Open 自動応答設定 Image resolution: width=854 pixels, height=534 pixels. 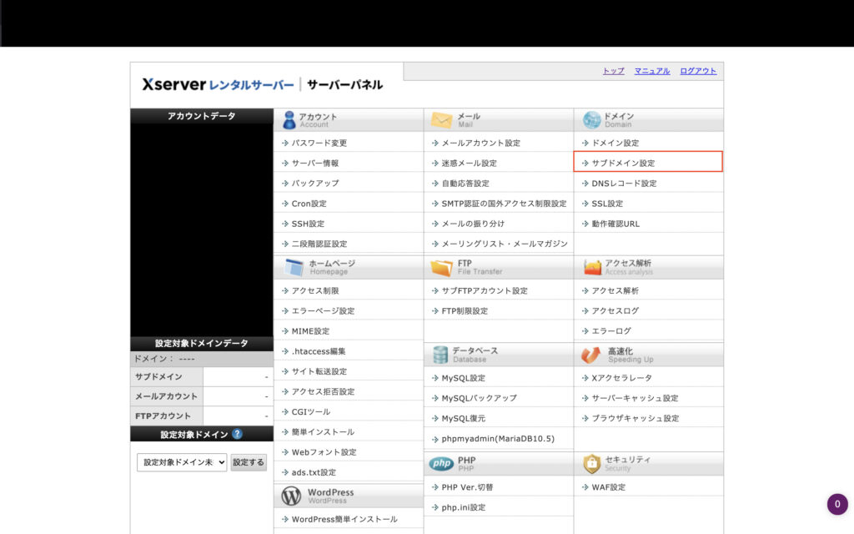[x=465, y=183]
